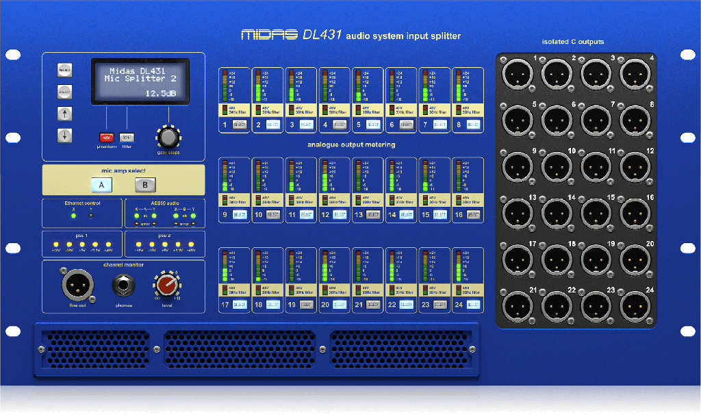Click isolated C output XLR connector 23
The image size is (701, 415).
[x=596, y=306]
